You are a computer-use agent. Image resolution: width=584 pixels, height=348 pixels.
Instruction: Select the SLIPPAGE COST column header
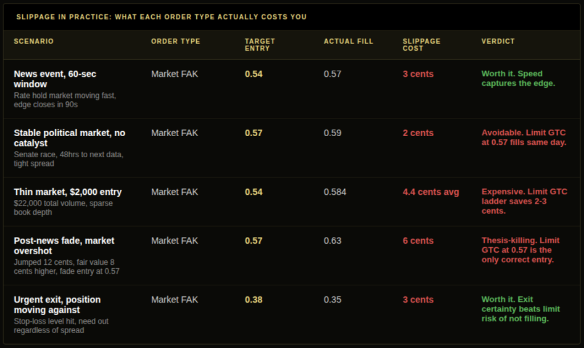click(x=421, y=44)
